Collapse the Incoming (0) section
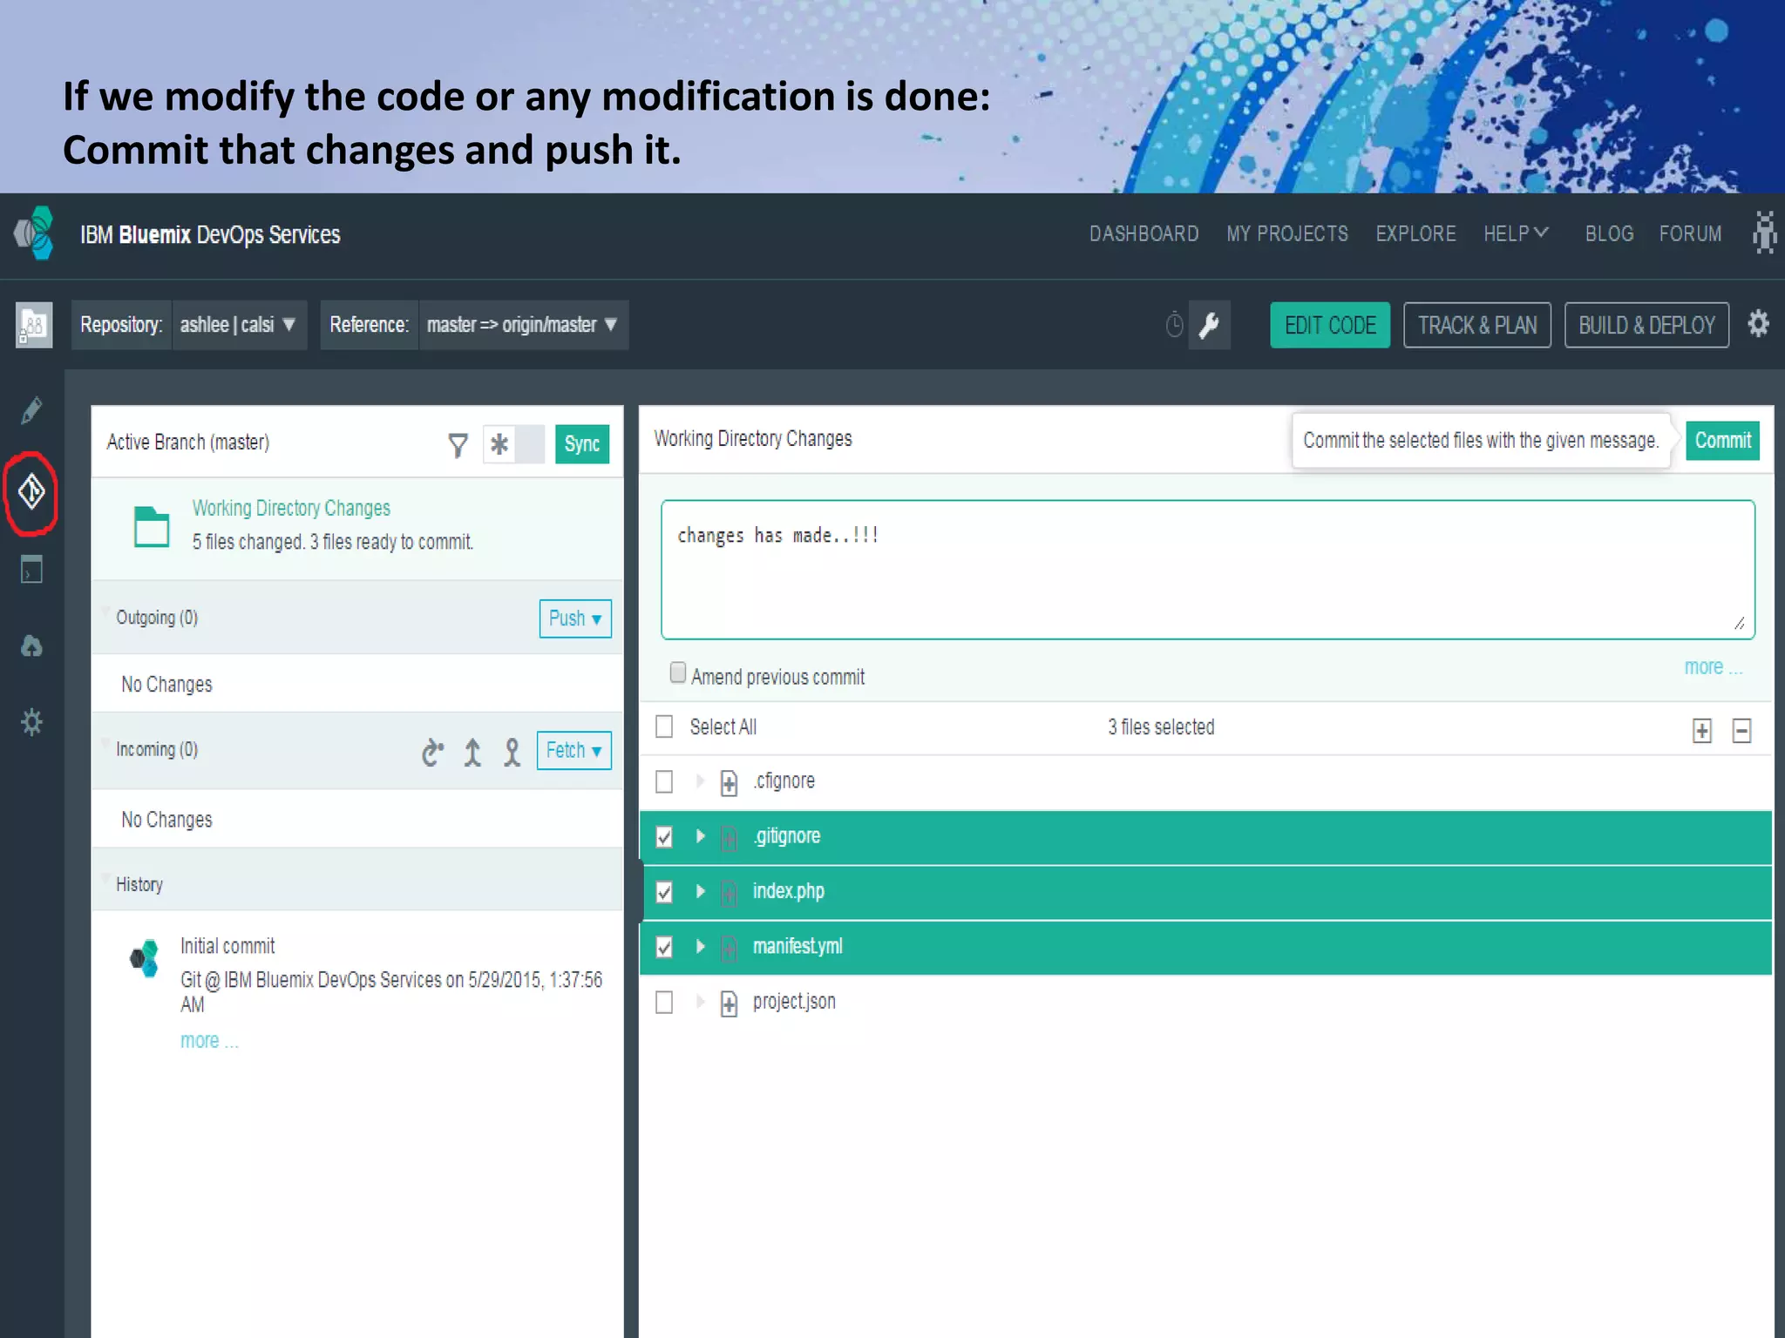 [105, 743]
